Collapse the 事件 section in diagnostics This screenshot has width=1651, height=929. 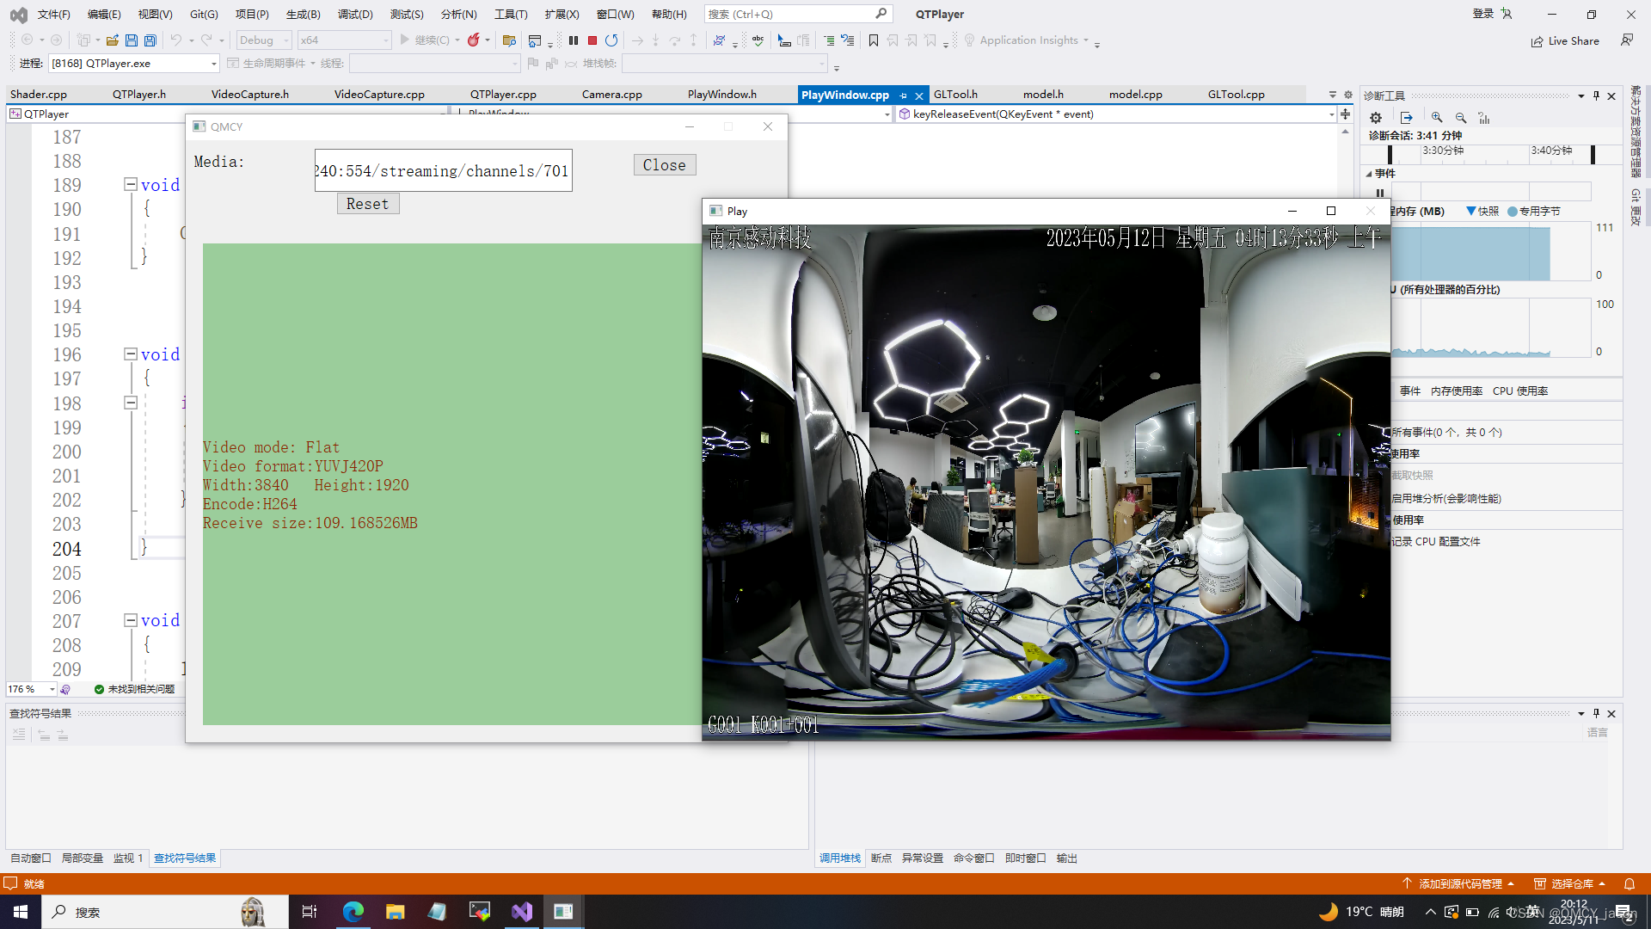pos(1369,174)
